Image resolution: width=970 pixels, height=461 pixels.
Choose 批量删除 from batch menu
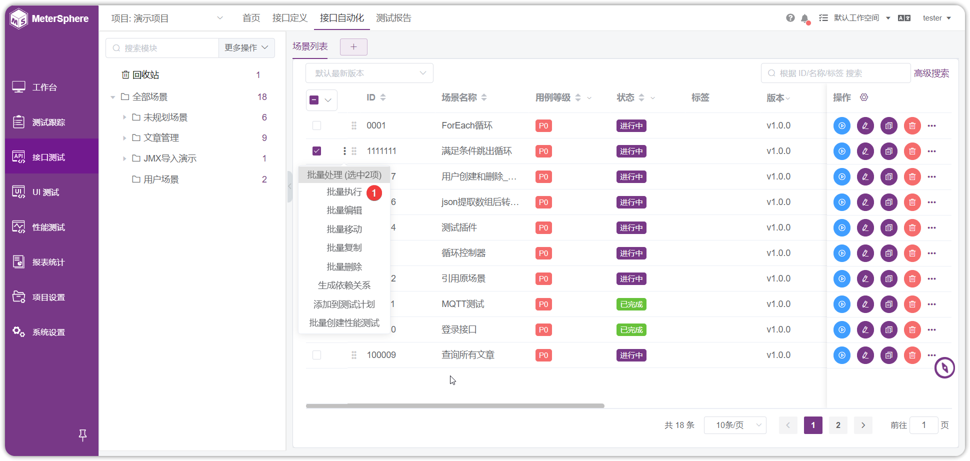point(344,267)
